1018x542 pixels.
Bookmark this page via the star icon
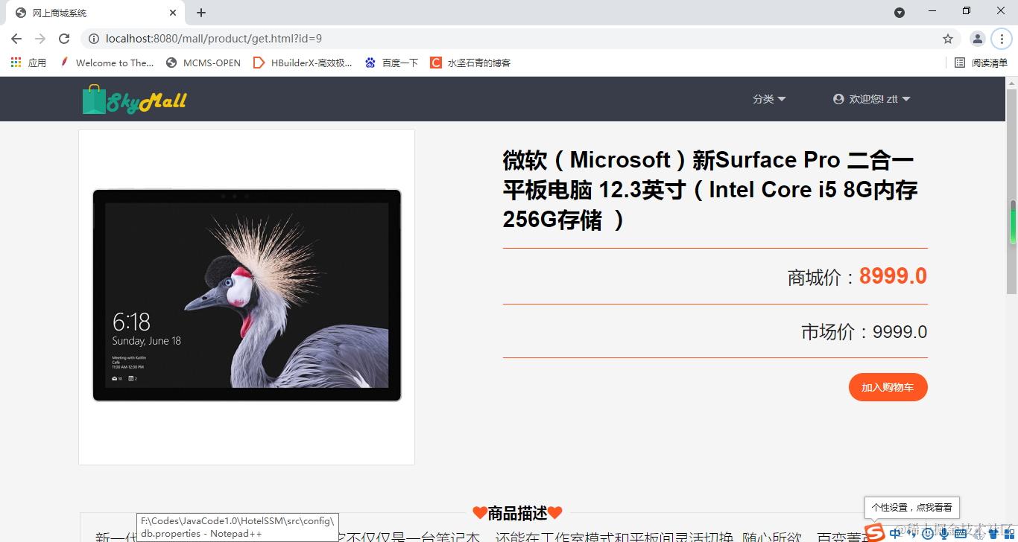click(x=947, y=38)
